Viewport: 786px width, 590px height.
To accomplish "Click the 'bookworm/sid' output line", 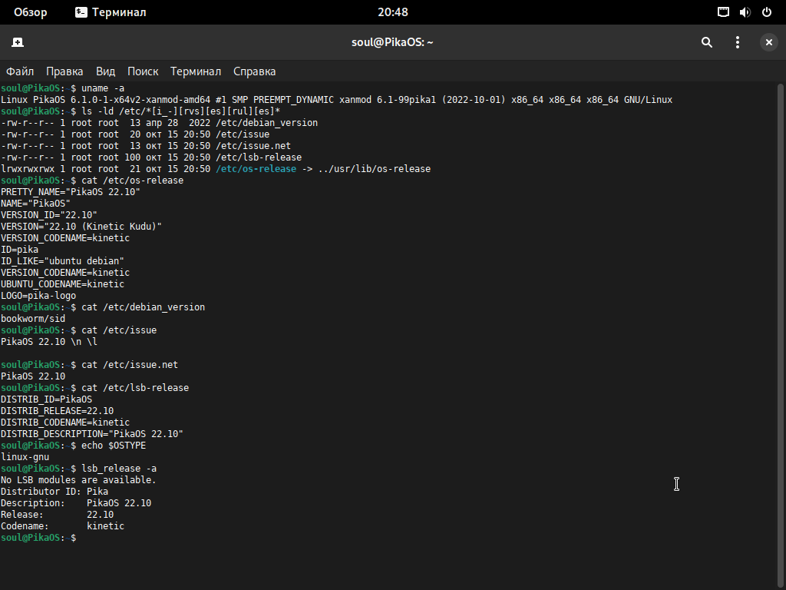I will point(33,319).
